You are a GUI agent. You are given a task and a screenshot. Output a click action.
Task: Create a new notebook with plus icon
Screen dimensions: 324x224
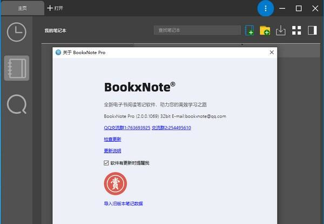tap(249, 30)
